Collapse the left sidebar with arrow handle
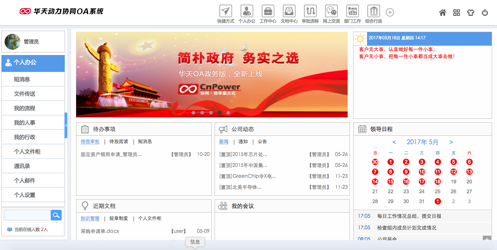Image resolution: width=497 pixels, height=250 pixels. coord(66,125)
